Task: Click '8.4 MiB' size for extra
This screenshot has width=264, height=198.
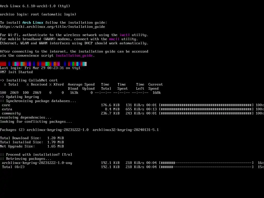Action: [112, 109]
